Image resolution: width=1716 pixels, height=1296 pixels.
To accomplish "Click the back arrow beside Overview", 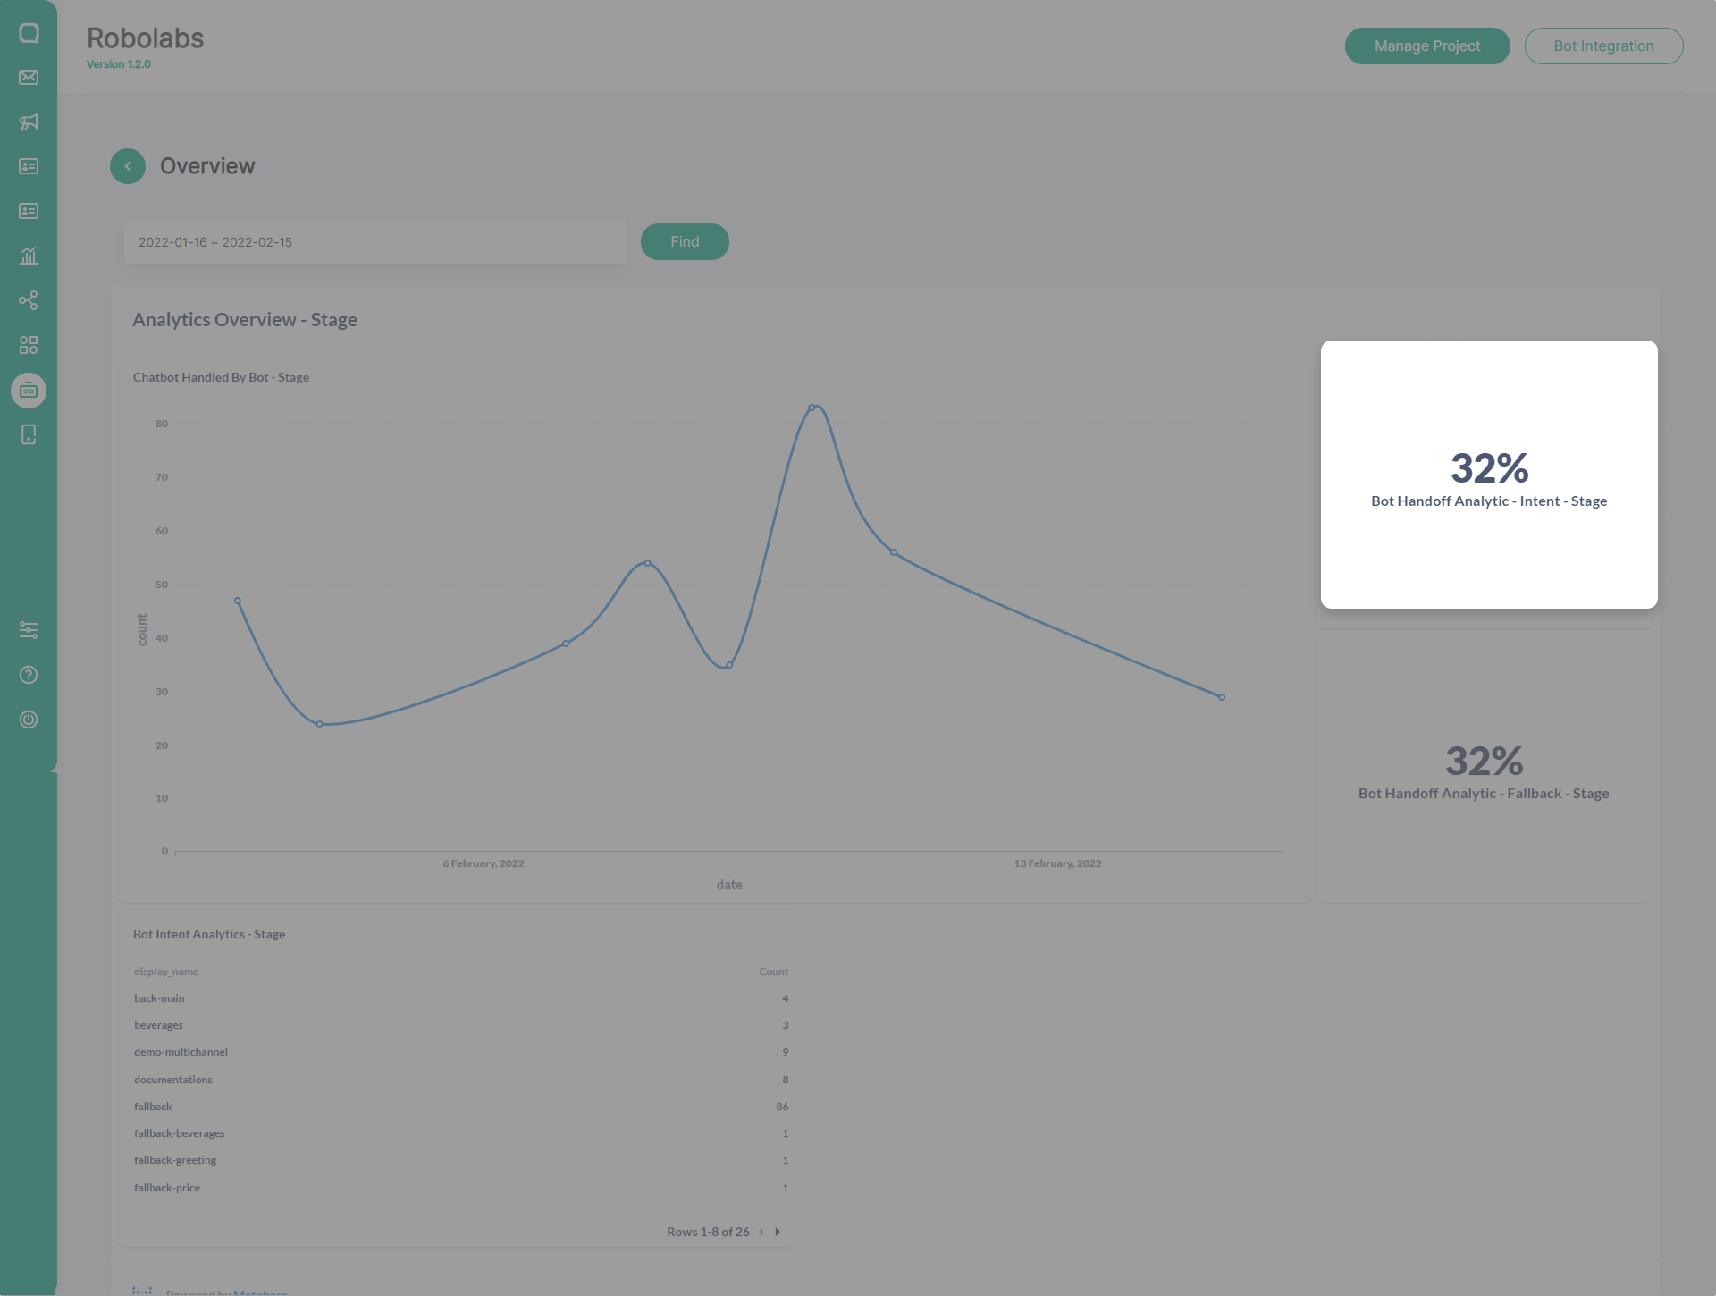I will point(128,166).
